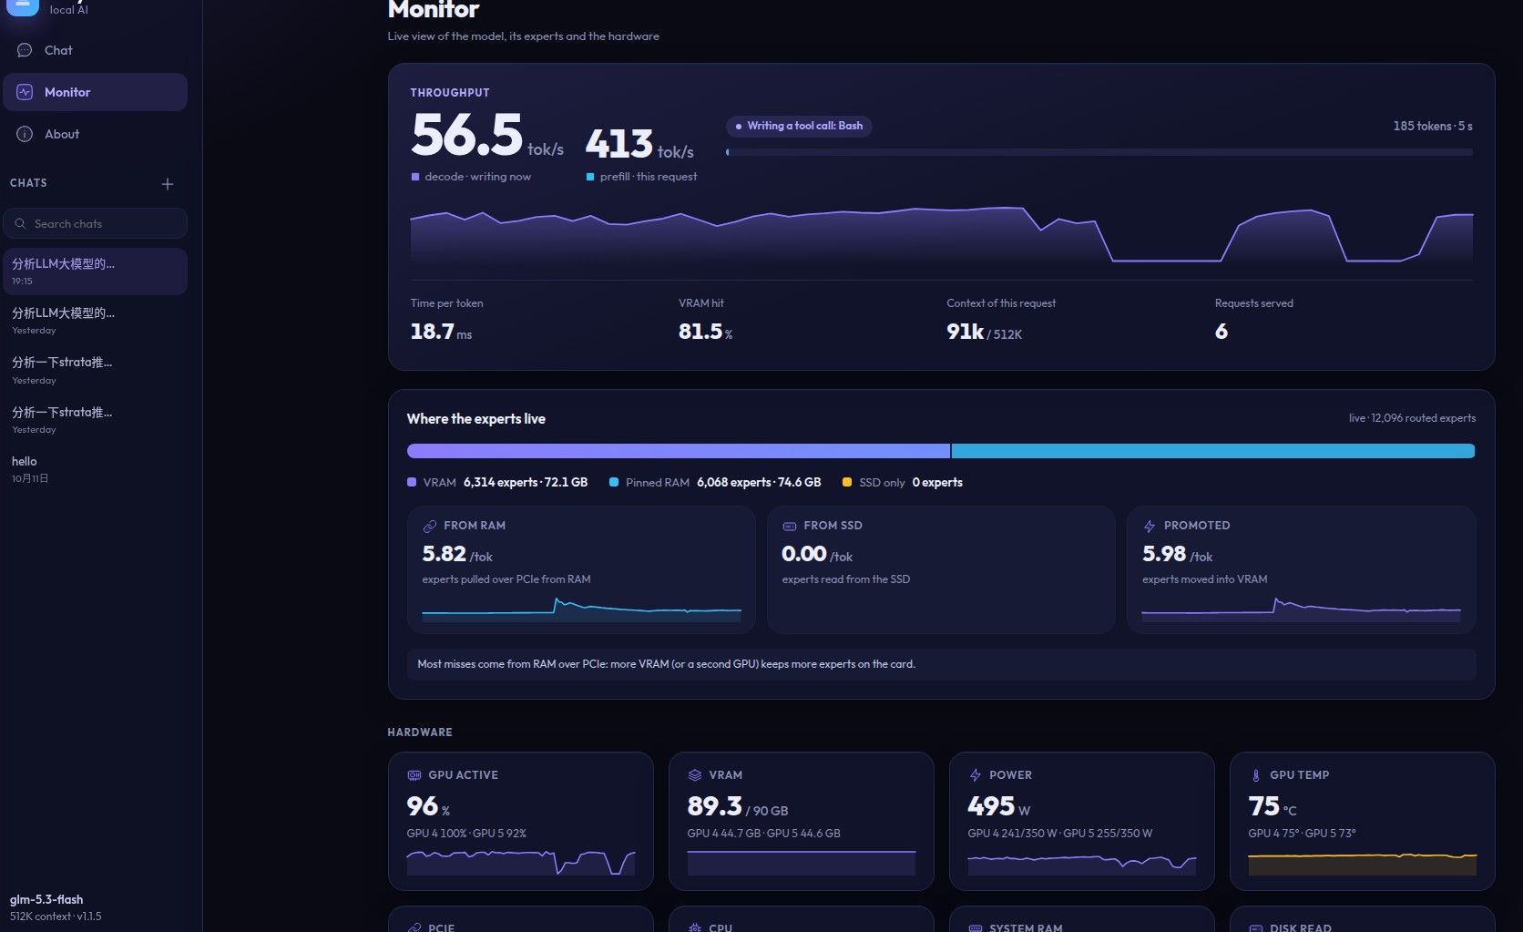Click the glm-5.3-flash model name
Viewport: 1523px width, 932px height.
pos(46,899)
